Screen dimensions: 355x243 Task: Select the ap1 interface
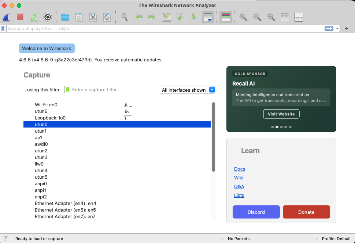[117, 137]
